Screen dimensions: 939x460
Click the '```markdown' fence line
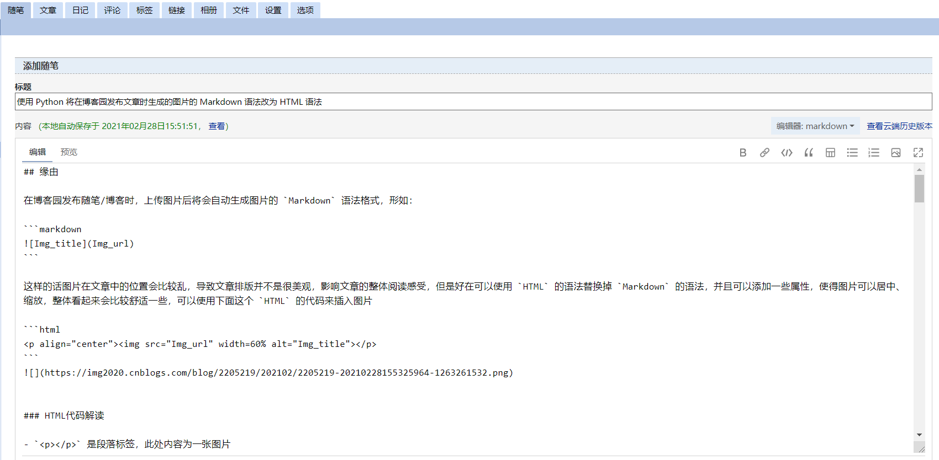pos(52,229)
